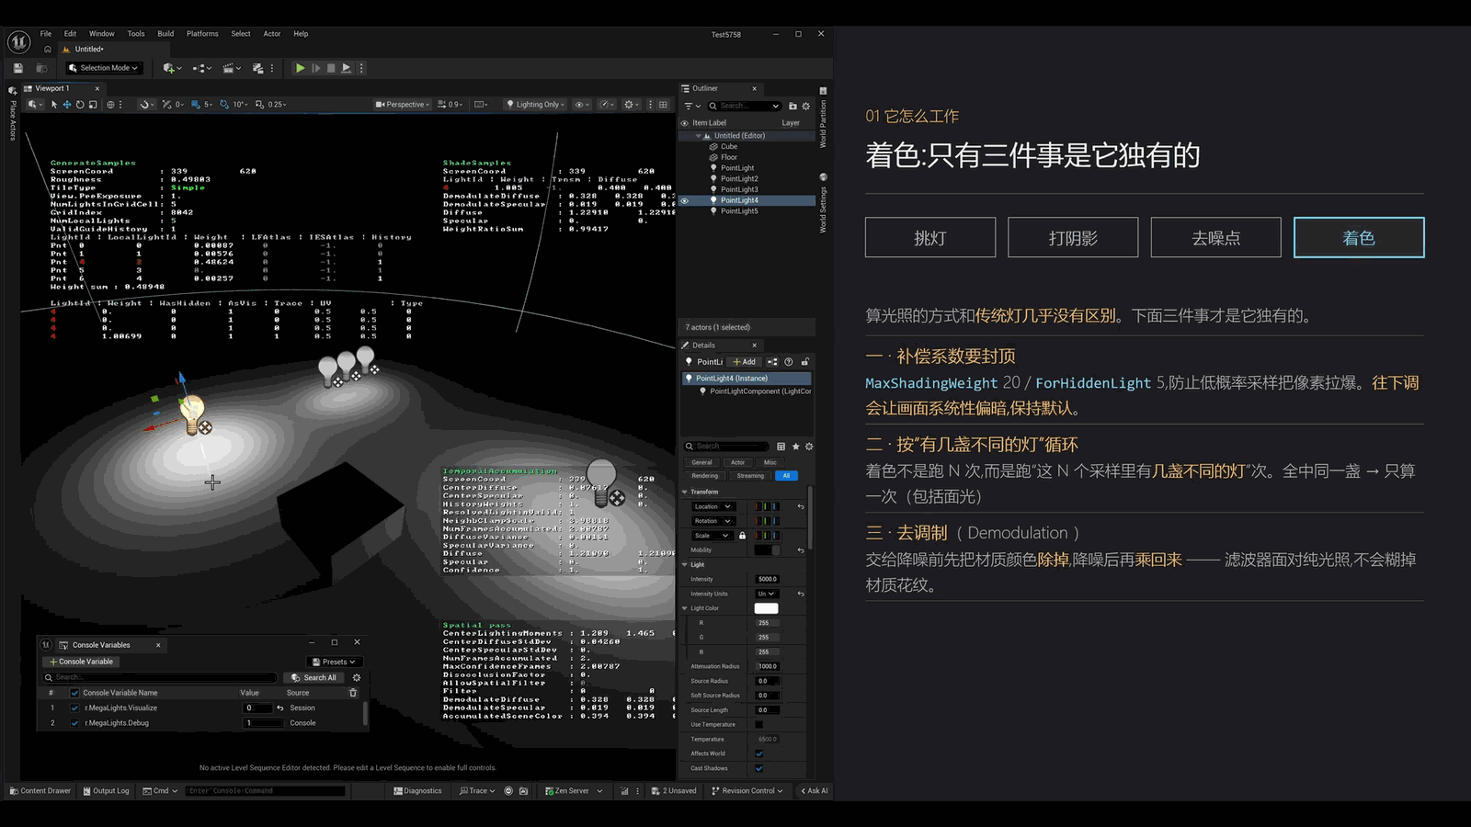Toggle the Details panel lock icon

coord(804,362)
